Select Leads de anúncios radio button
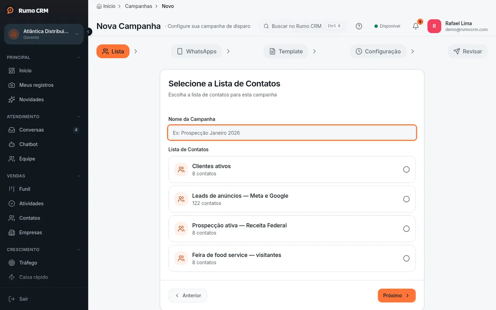The height and width of the screenshot is (310, 496). click(406, 199)
